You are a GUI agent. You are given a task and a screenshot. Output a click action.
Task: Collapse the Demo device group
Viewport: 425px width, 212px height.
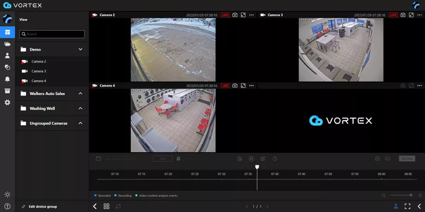80,49
